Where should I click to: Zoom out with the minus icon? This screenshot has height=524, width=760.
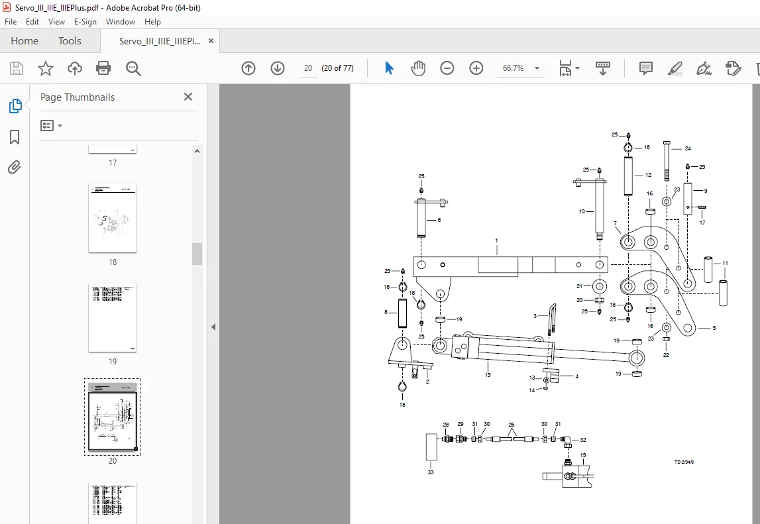447,68
